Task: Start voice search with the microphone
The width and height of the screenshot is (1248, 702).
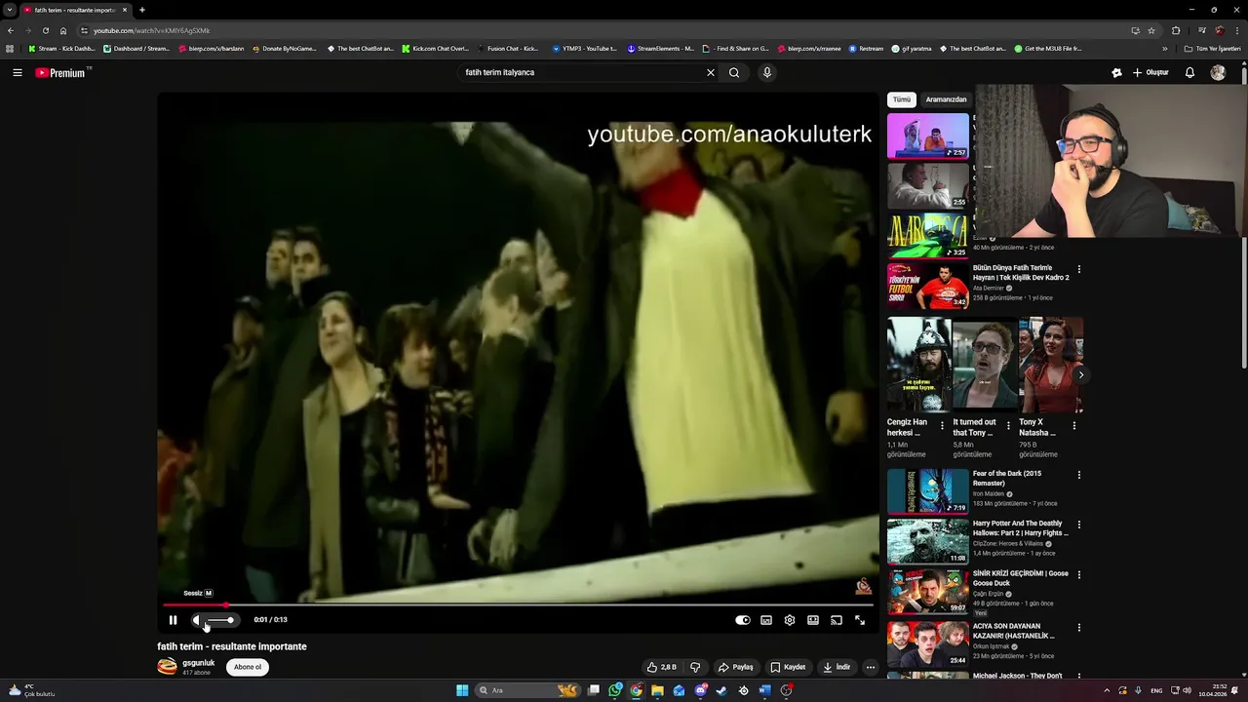Action: tap(767, 72)
